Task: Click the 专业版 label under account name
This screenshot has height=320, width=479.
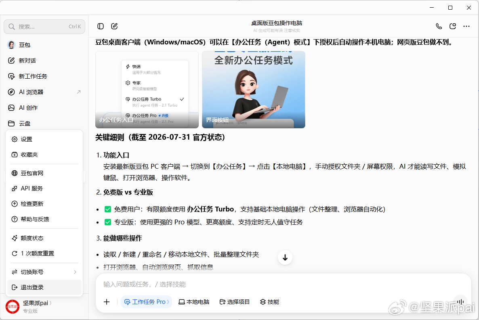Action: tap(30, 311)
